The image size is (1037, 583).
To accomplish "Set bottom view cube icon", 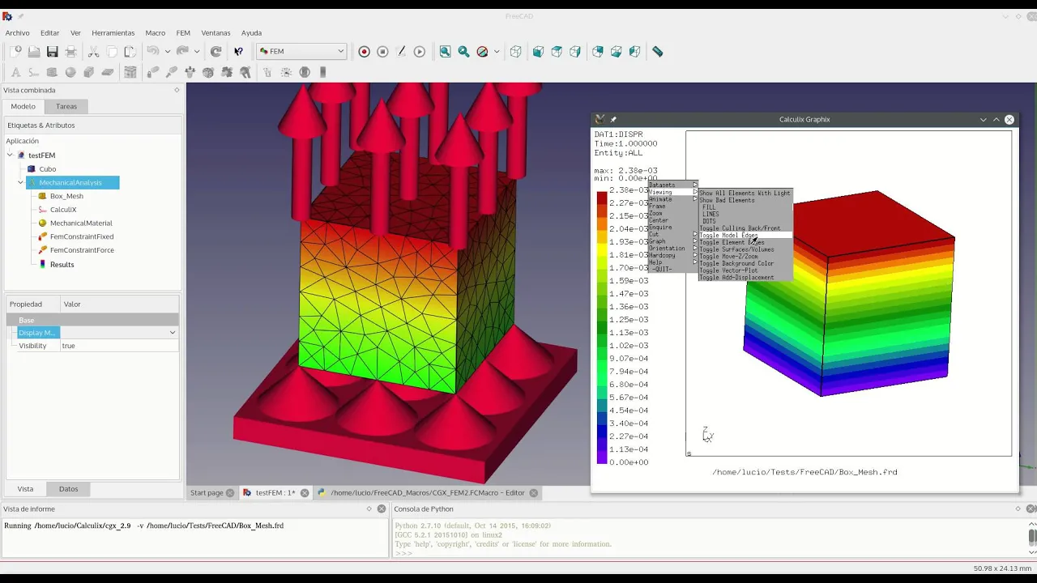I will (617, 51).
